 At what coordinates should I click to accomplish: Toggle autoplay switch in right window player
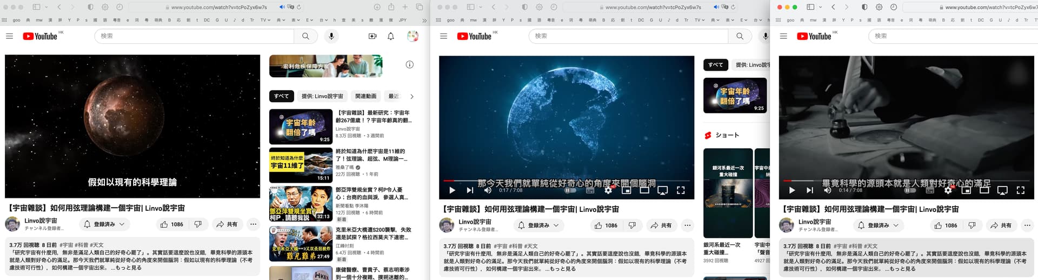[910, 190]
